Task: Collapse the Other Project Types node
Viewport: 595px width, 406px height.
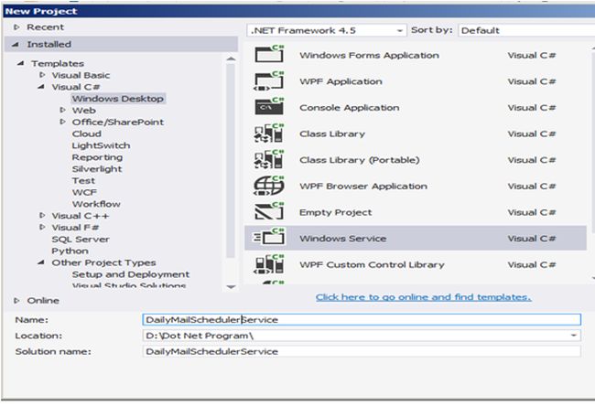Action: 41,262
